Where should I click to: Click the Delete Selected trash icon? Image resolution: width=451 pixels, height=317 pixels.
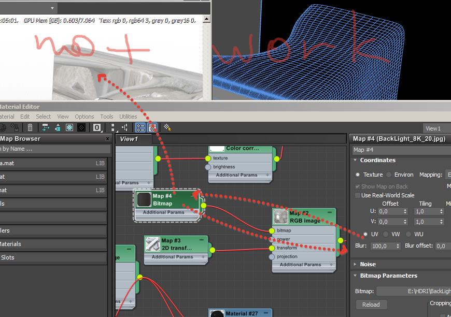[30, 127]
